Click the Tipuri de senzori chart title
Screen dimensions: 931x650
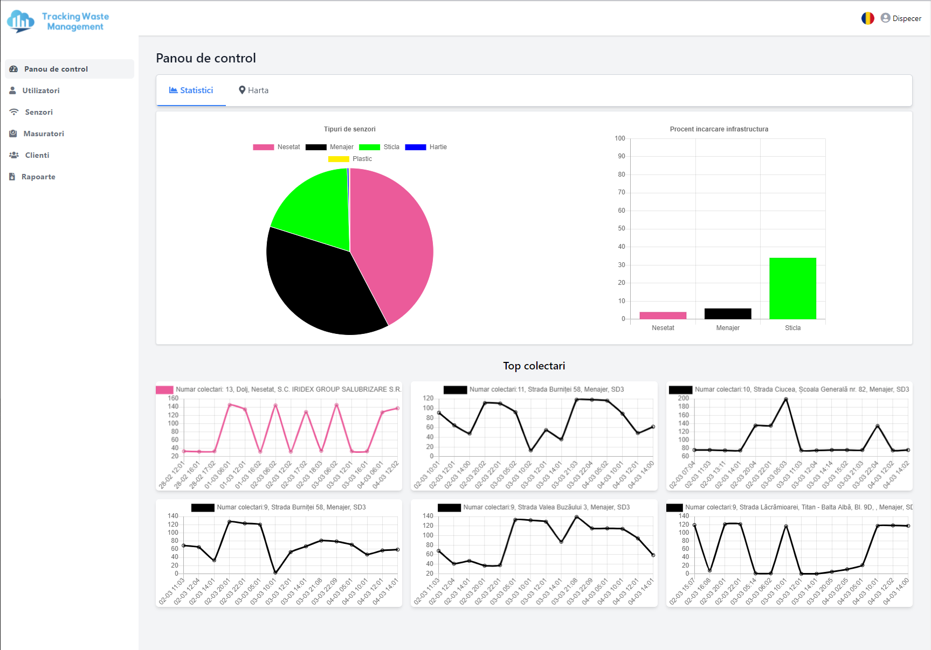point(350,129)
